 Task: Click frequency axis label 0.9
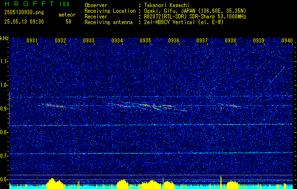click(4, 109)
